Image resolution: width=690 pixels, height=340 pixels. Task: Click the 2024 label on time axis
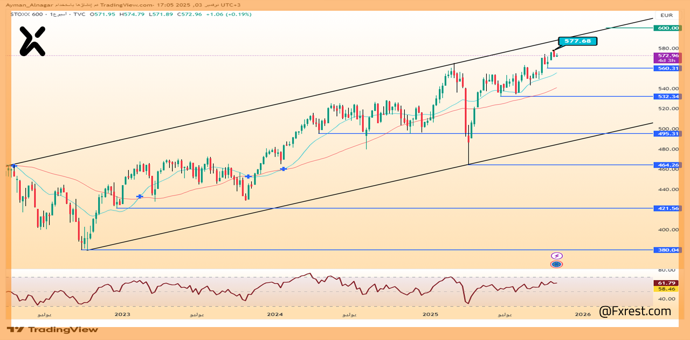pos(275,314)
